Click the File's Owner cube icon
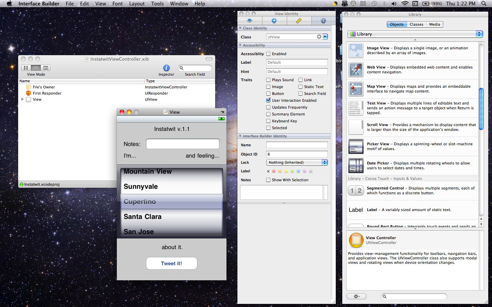The image size is (492, 307). point(28,87)
